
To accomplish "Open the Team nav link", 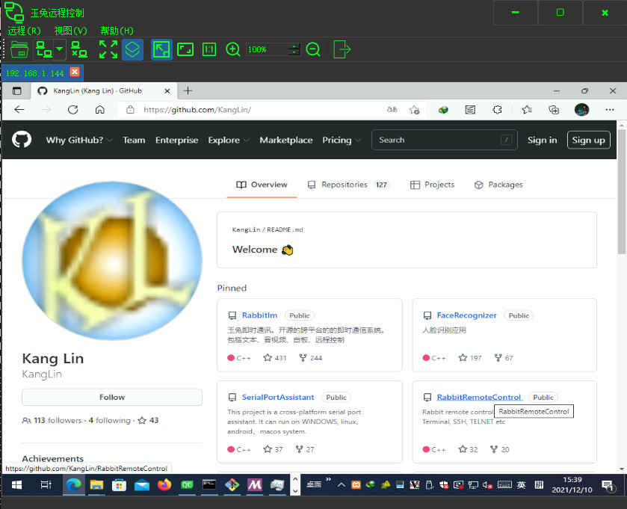I will [x=134, y=140].
